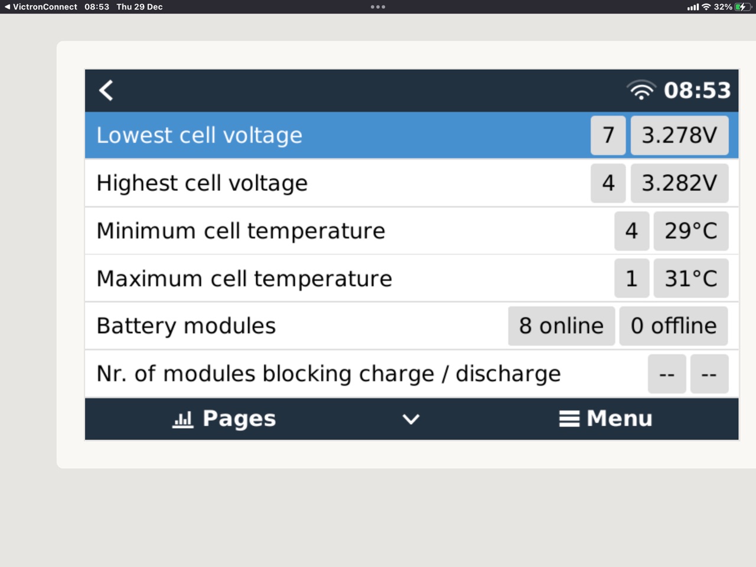Image resolution: width=756 pixels, height=567 pixels.
Task: Tap the WiFi icon beside the 08:53 clock
Action: pyautogui.click(x=641, y=90)
